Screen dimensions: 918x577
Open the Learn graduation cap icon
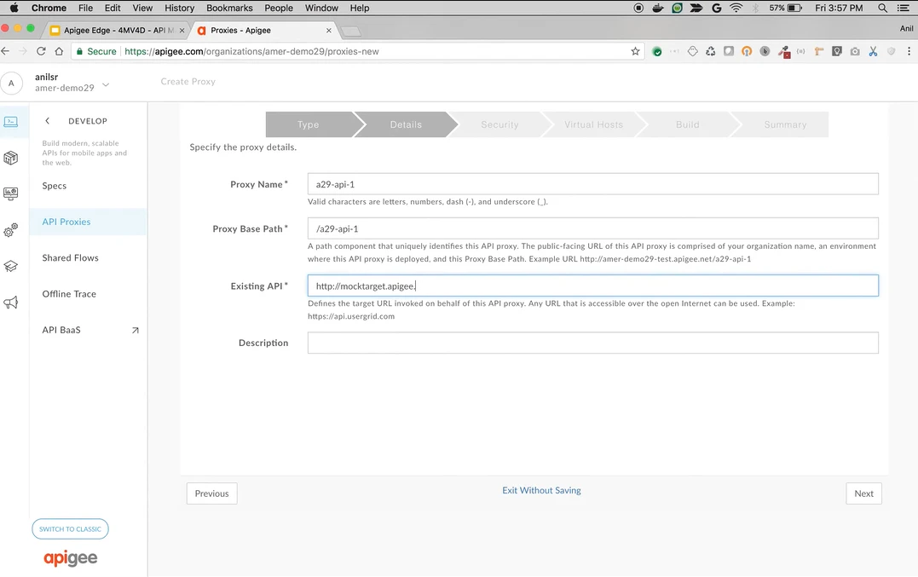(10, 266)
